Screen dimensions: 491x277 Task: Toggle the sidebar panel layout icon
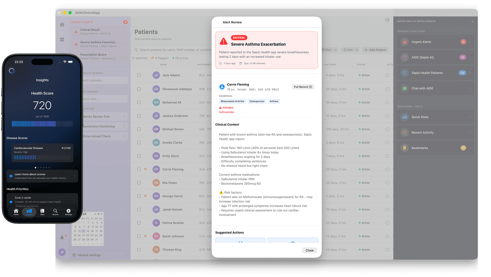(x=387, y=20)
